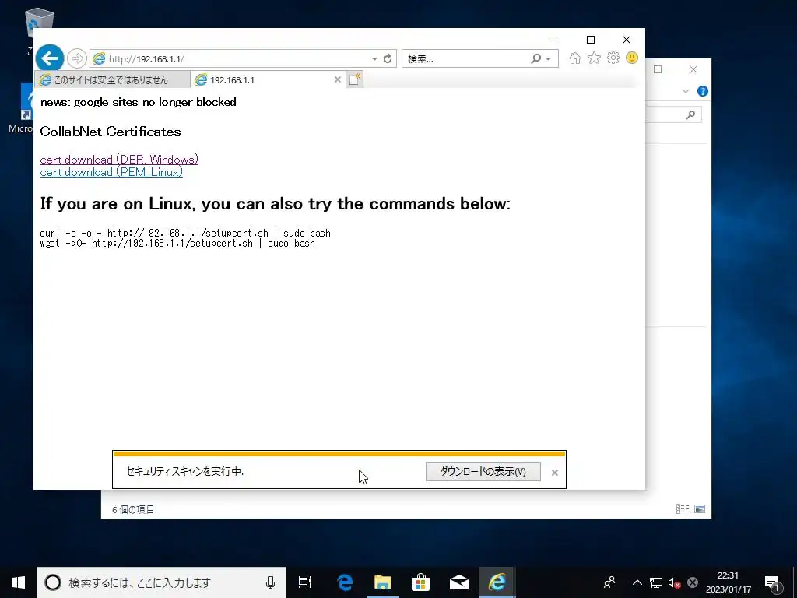Open File Explorer from the taskbar
The image size is (797, 598).
(x=383, y=582)
